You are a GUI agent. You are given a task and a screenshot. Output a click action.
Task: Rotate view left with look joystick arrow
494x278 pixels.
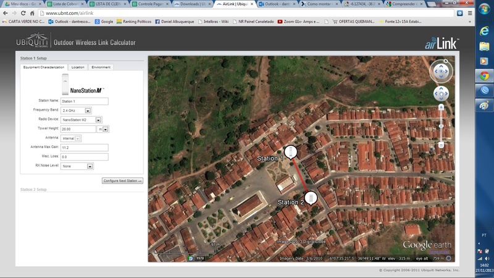[436, 71]
